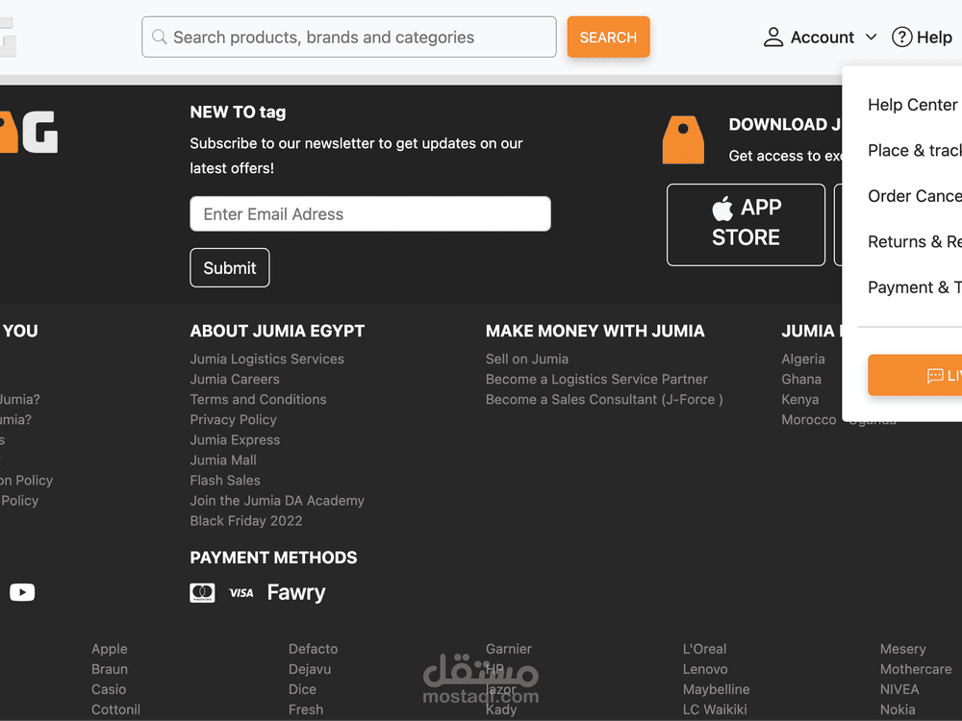
Task: Click the orange Live Chat button
Action: coord(915,375)
